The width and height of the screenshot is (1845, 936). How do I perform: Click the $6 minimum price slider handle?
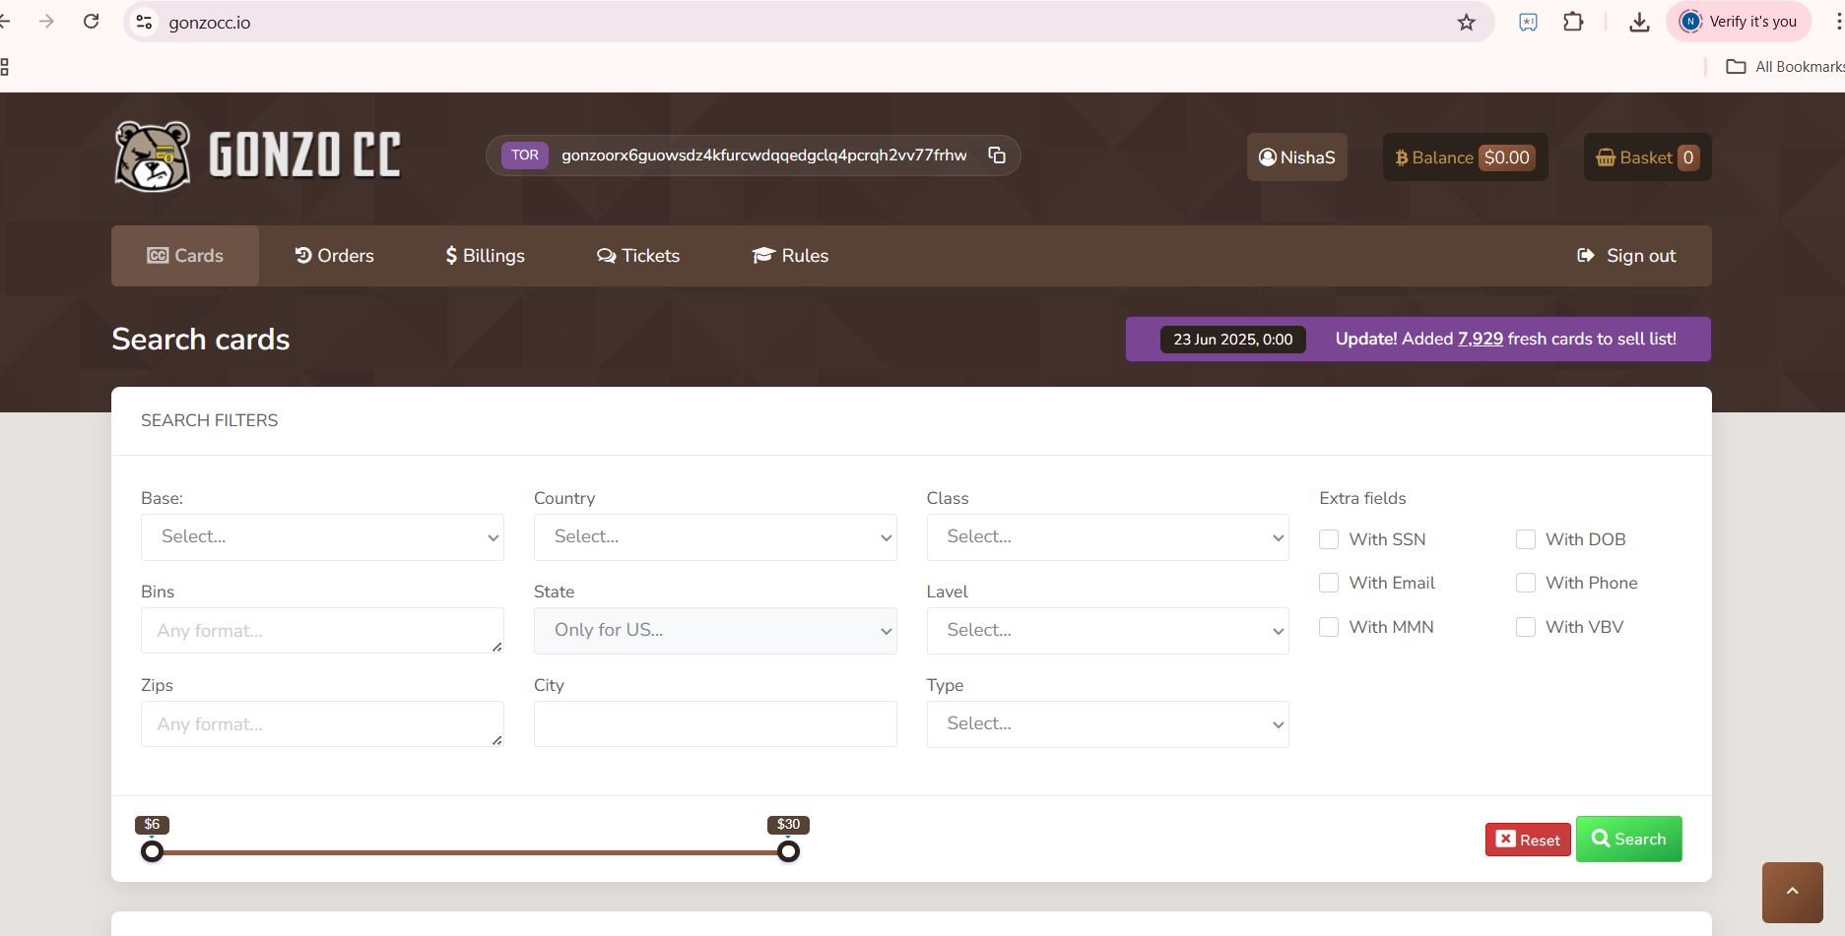(x=152, y=851)
